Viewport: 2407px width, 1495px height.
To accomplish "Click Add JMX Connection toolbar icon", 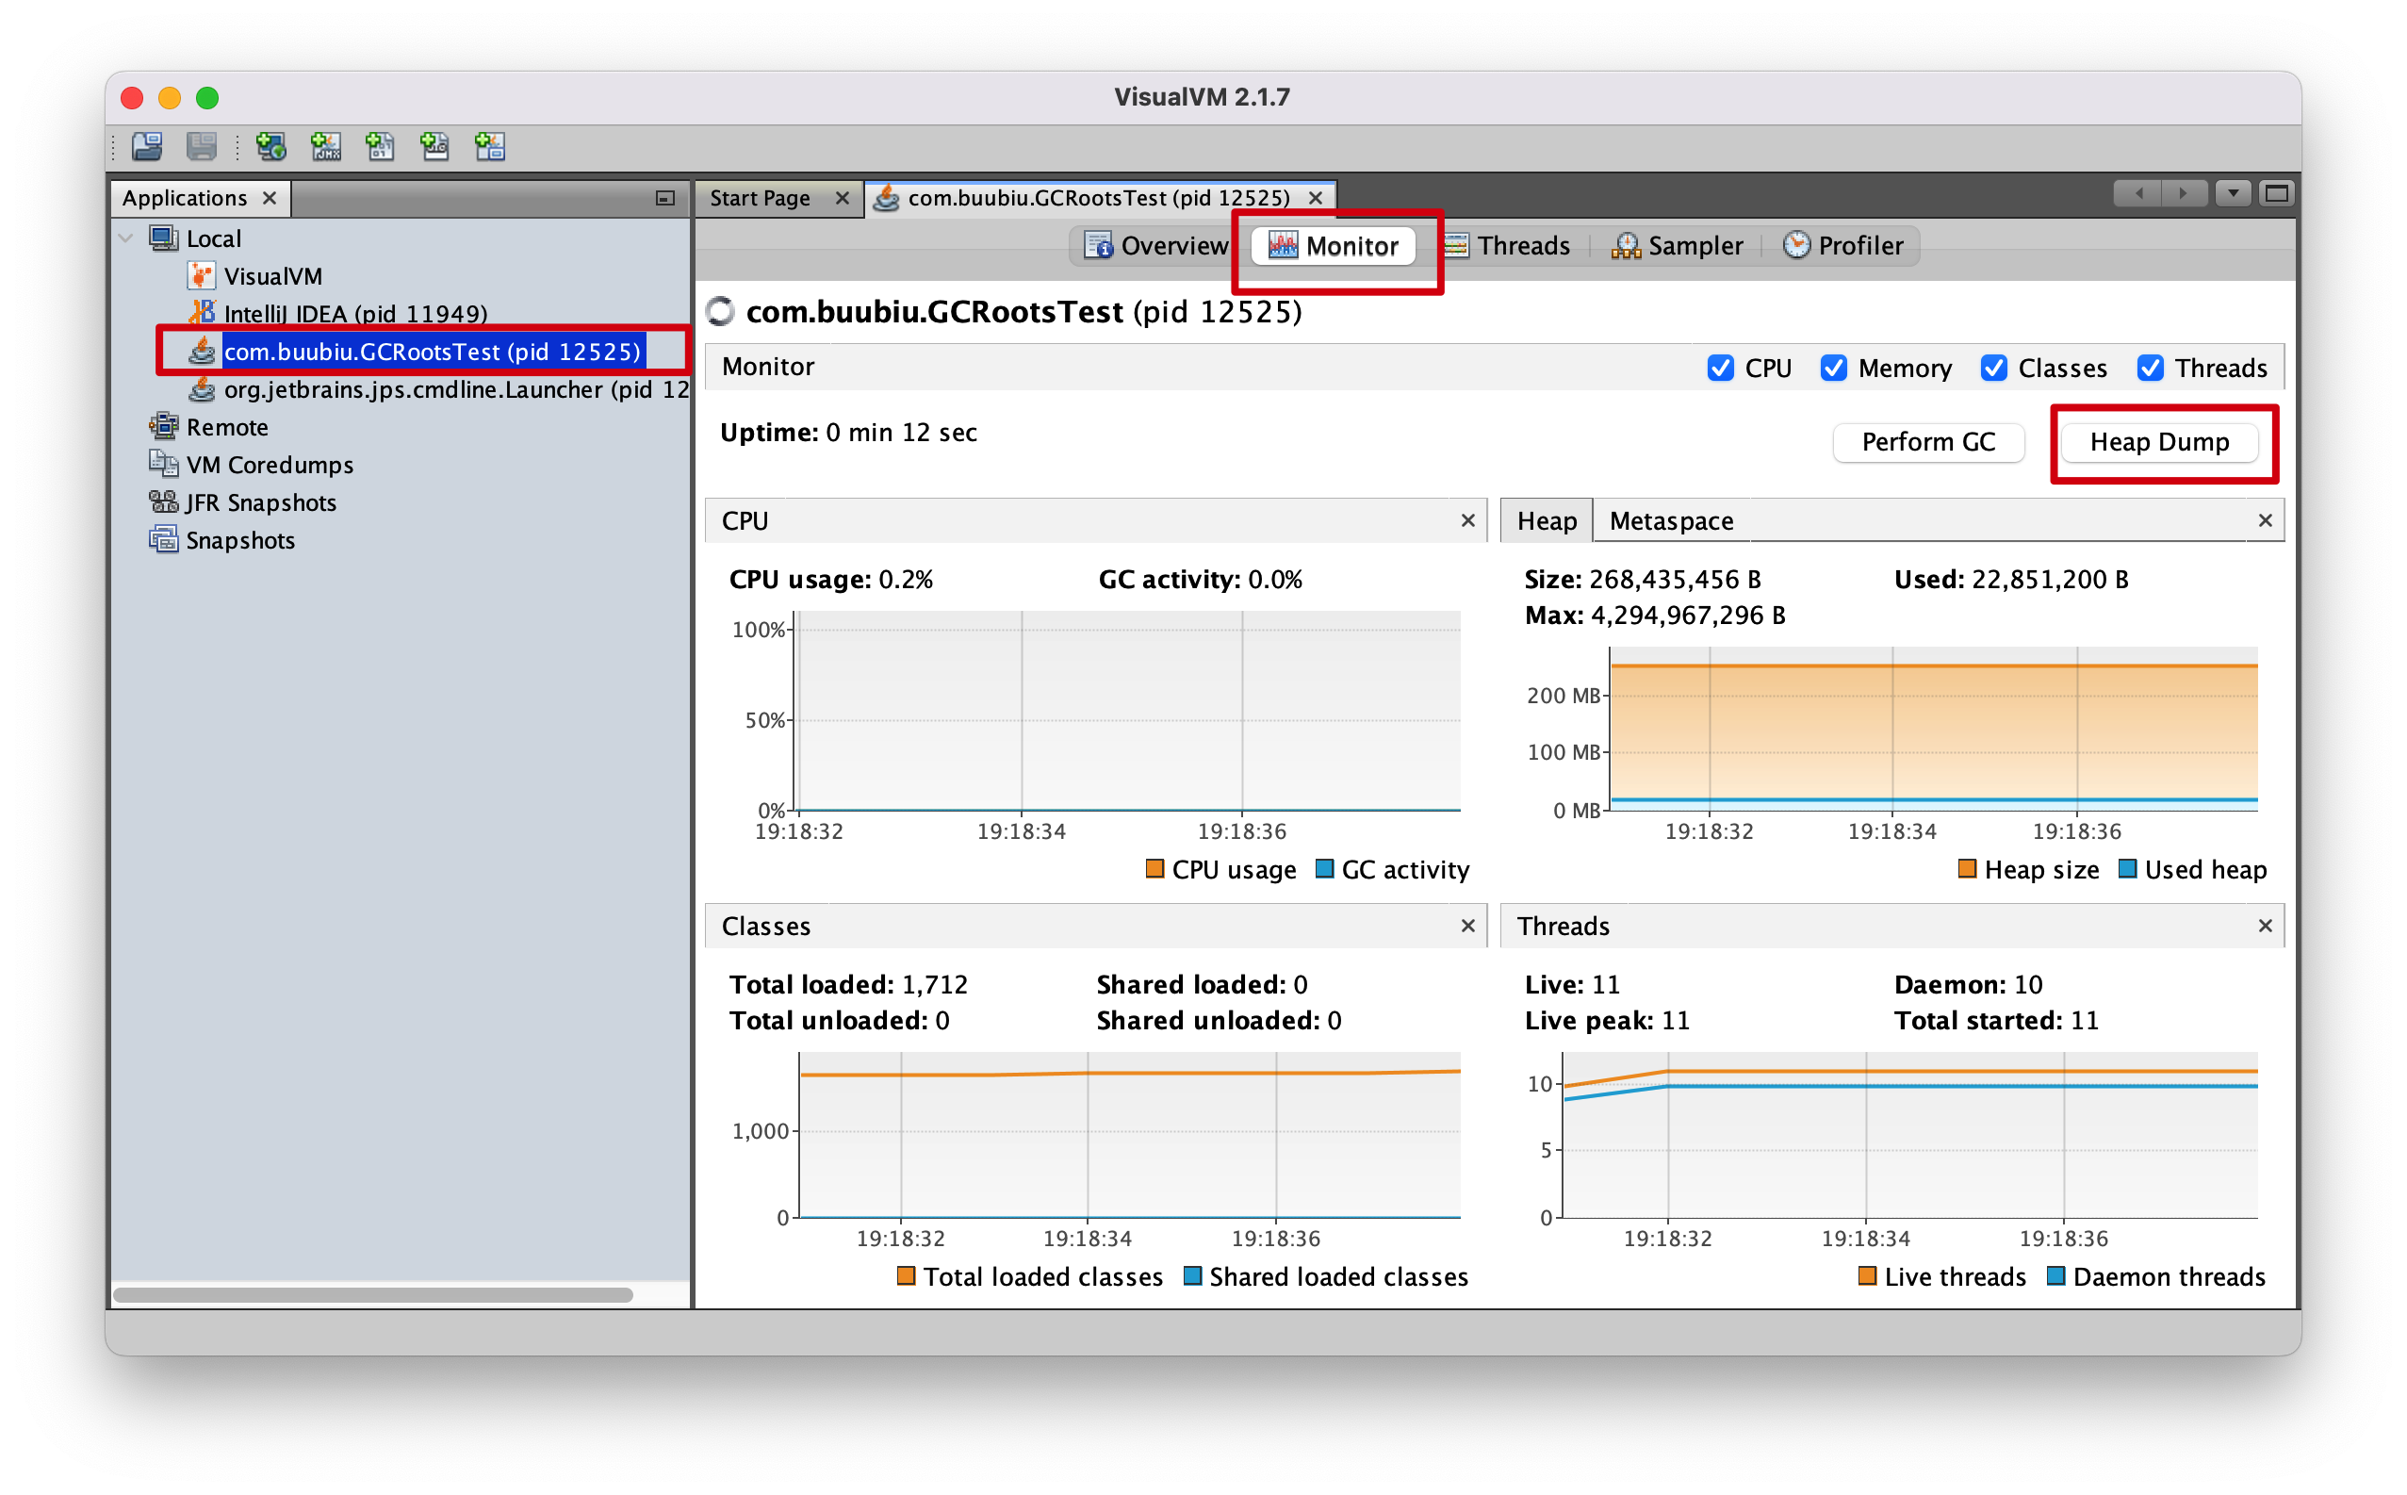I will point(325,146).
